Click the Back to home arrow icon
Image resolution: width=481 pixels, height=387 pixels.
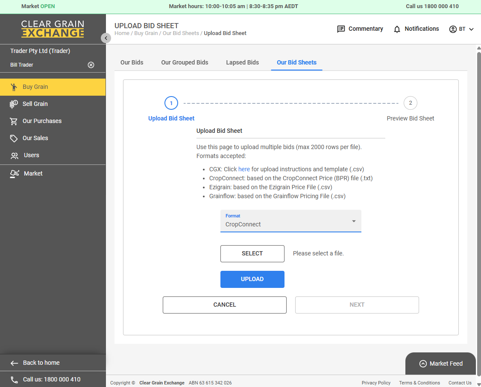point(14,363)
